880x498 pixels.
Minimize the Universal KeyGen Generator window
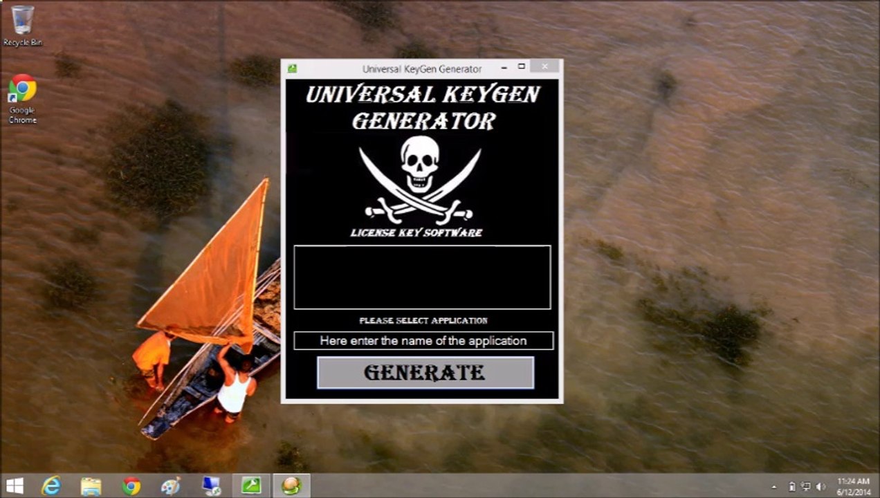click(504, 67)
